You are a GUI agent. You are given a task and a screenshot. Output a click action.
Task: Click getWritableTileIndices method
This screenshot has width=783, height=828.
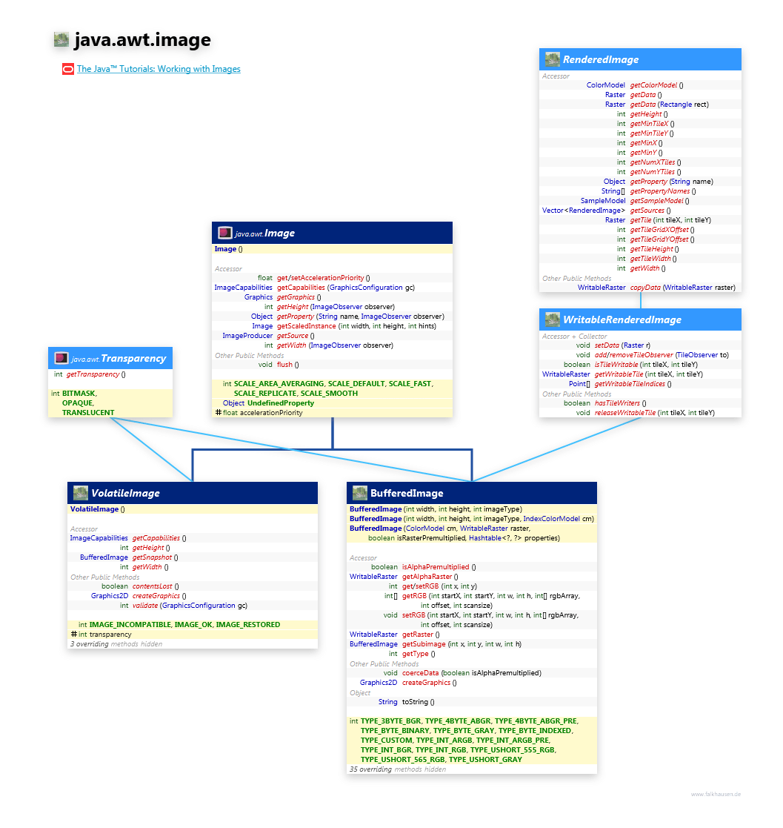click(x=630, y=384)
